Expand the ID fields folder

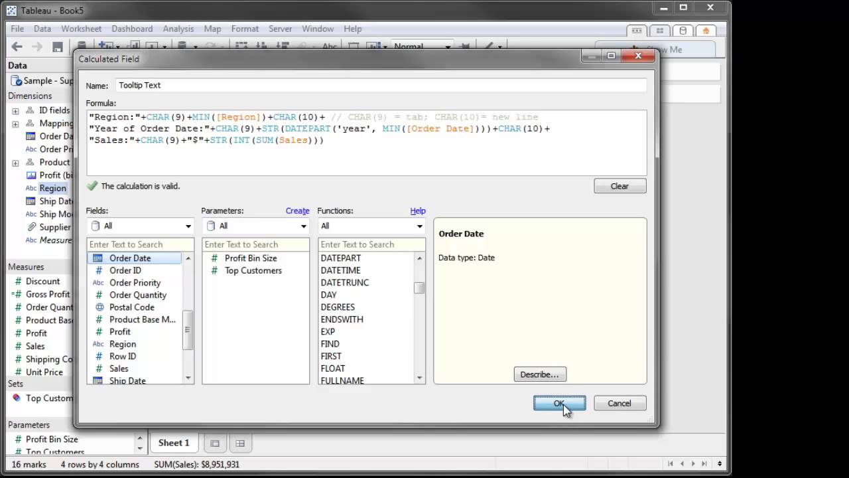15,111
